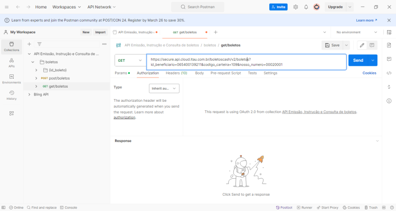This screenshot has width=396, height=211.
Task: Collapse the boletos folder
Action: (x=33, y=62)
